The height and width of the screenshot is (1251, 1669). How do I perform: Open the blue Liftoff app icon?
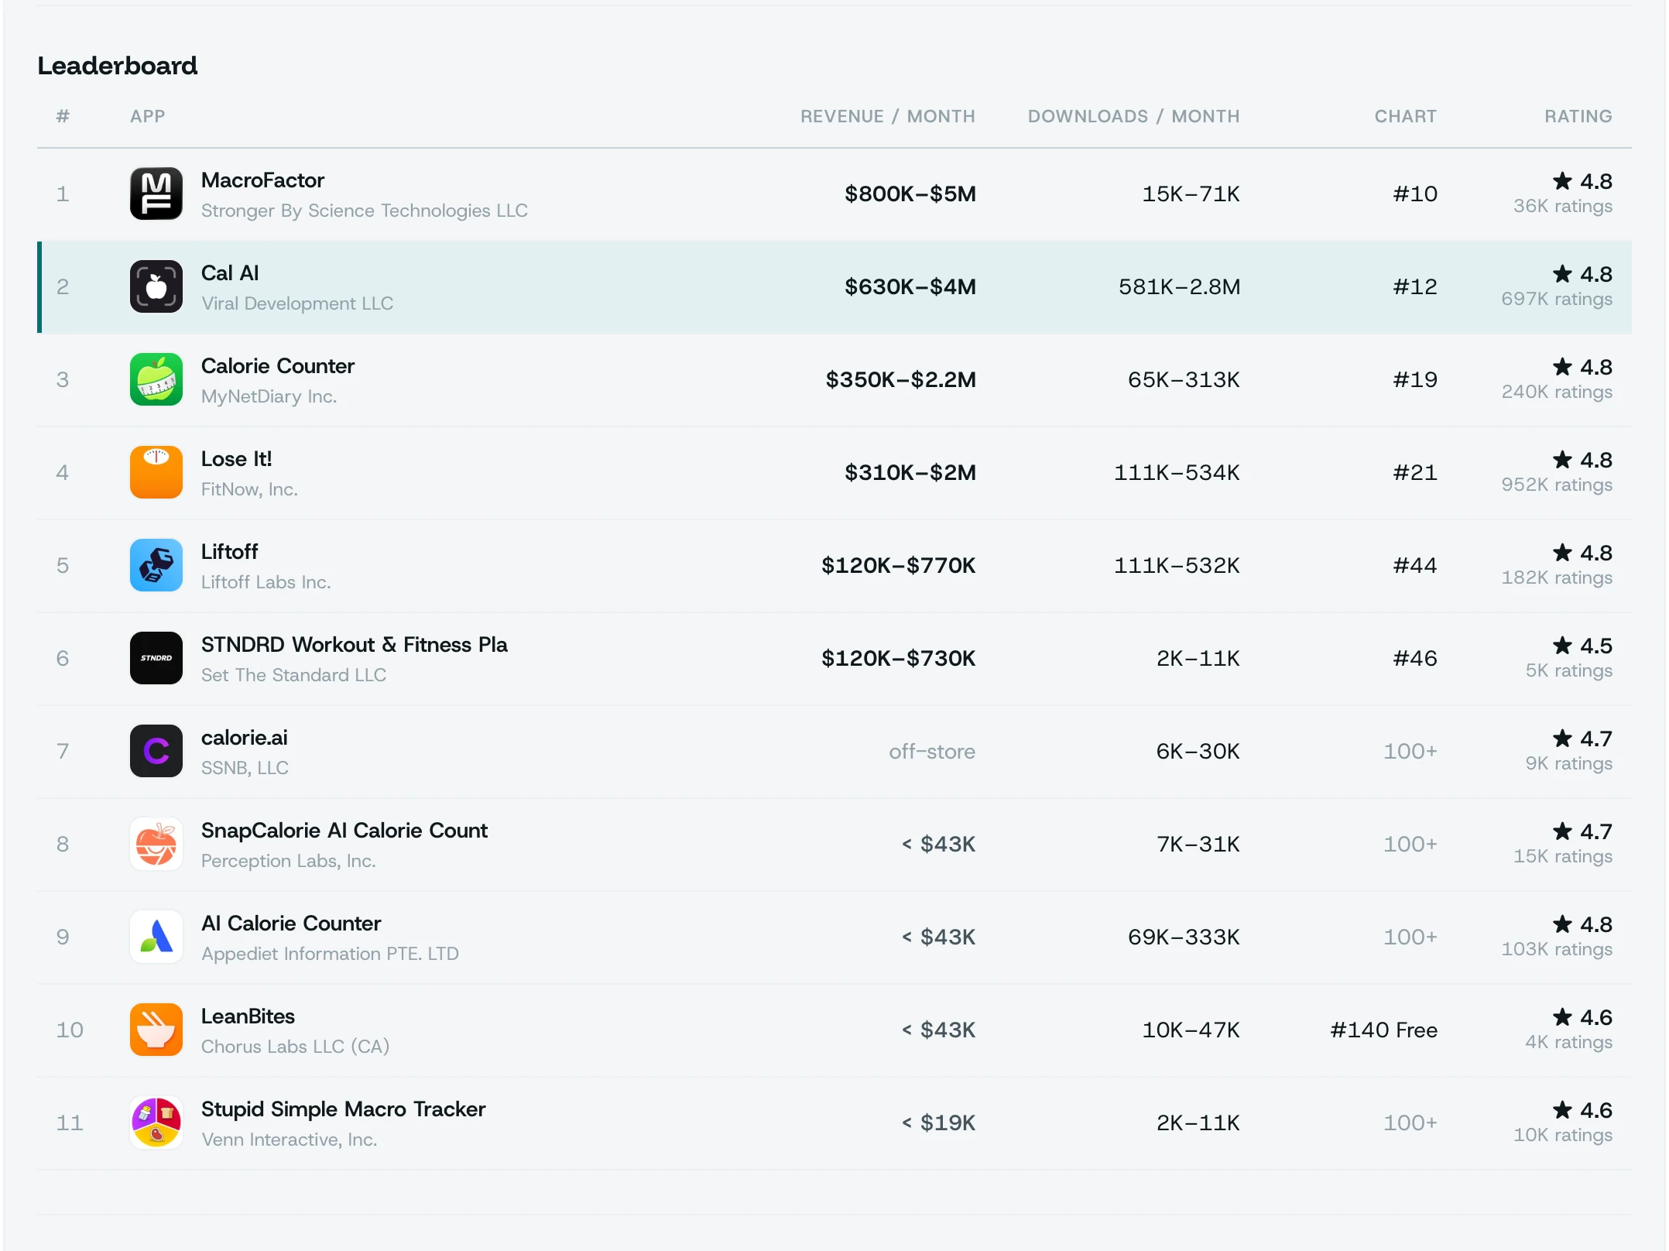[x=156, y=565]
